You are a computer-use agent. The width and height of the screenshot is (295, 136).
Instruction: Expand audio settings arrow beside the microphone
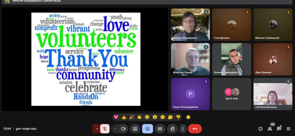(96, 129)
